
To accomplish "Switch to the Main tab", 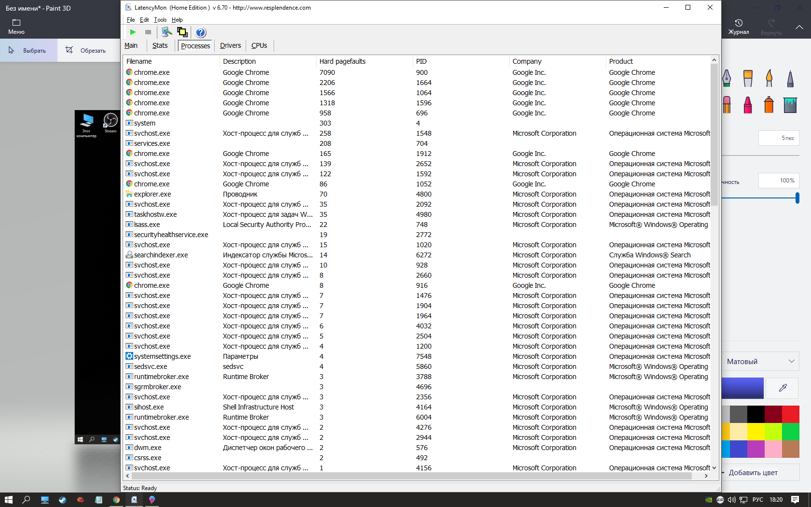I will (x=131, y=45).
